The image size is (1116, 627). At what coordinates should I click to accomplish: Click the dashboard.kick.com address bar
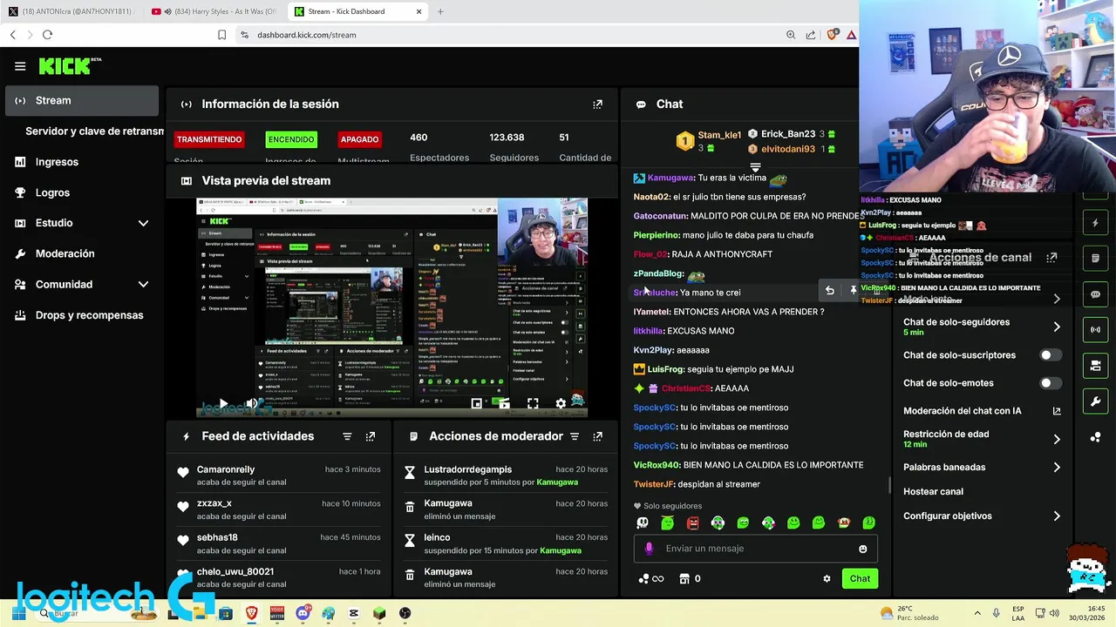306,35
